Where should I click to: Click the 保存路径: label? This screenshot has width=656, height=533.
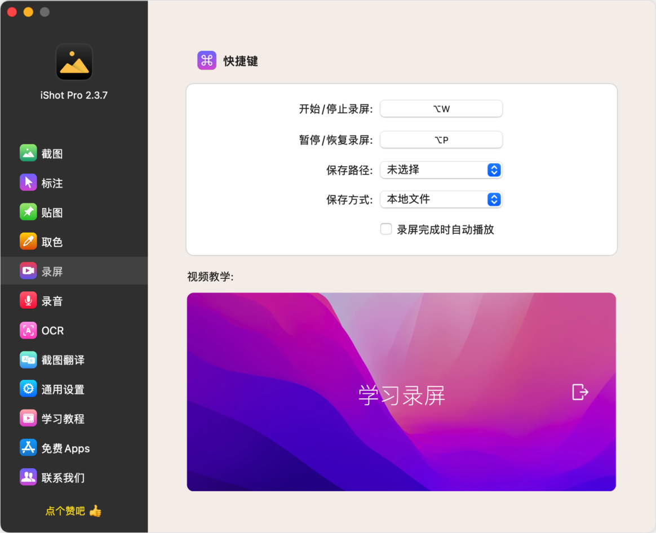coord(349,170)
